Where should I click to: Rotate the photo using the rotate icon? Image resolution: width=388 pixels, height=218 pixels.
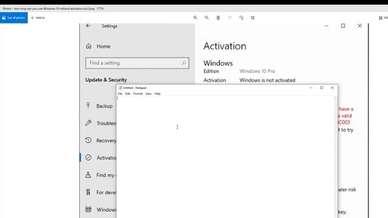(x=241, y=18)
